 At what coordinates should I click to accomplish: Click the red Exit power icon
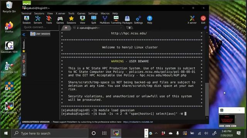coord(203,20)
